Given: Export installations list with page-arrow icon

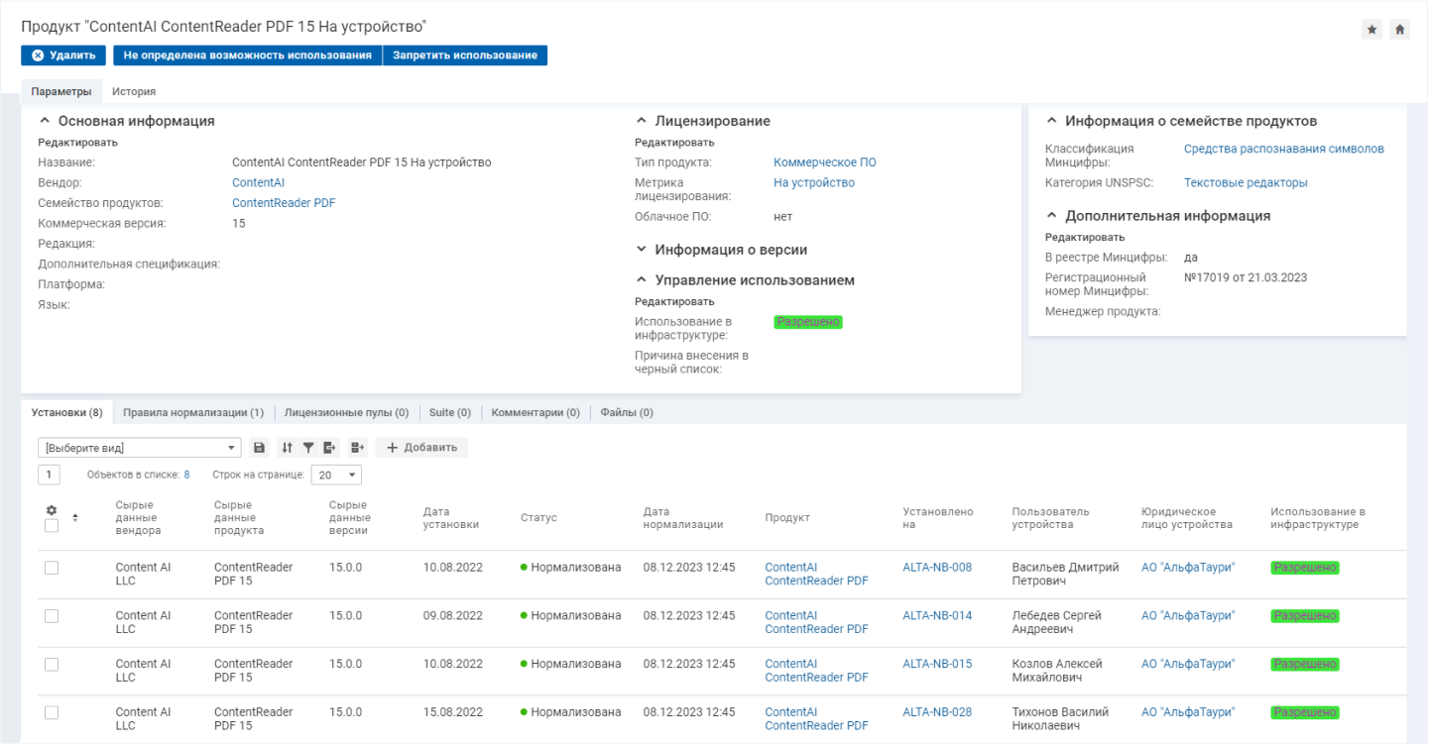Looking at the screenshot, I should point(330,448).
